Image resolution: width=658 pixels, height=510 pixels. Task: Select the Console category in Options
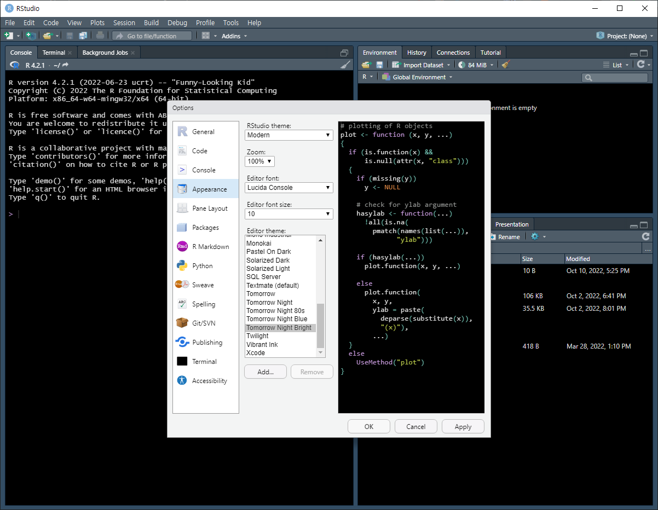coord(206,170)
